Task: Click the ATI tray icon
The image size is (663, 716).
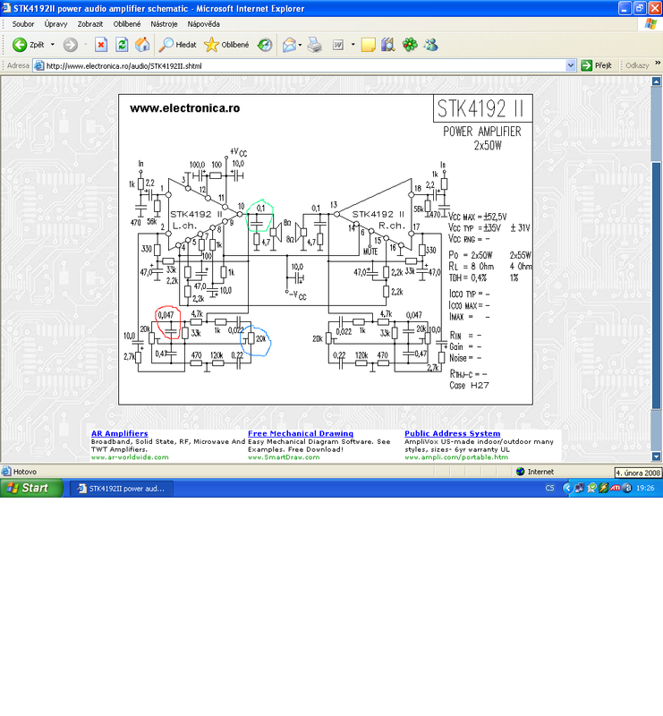Action: click(x=615, y=488)
